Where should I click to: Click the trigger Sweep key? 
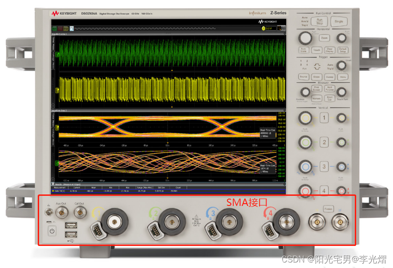tap(329, 77)
